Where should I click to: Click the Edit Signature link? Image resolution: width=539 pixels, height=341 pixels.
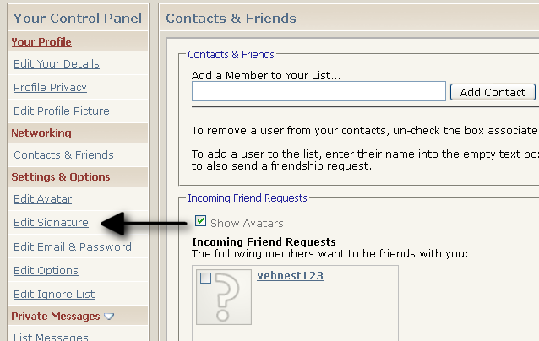click(51, 223)
